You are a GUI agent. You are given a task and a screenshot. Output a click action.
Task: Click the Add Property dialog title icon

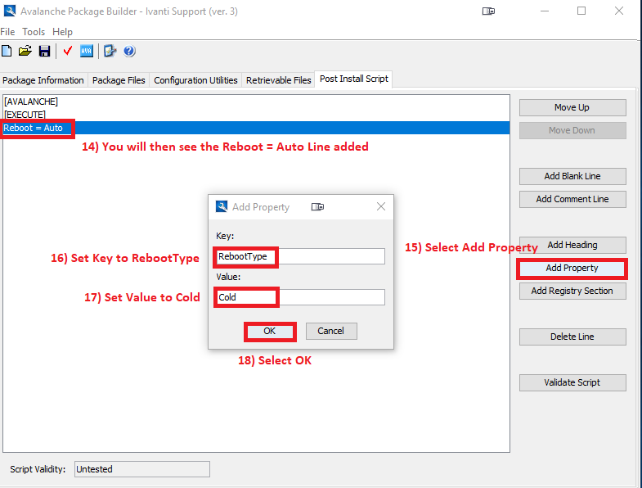pos(222,206)
